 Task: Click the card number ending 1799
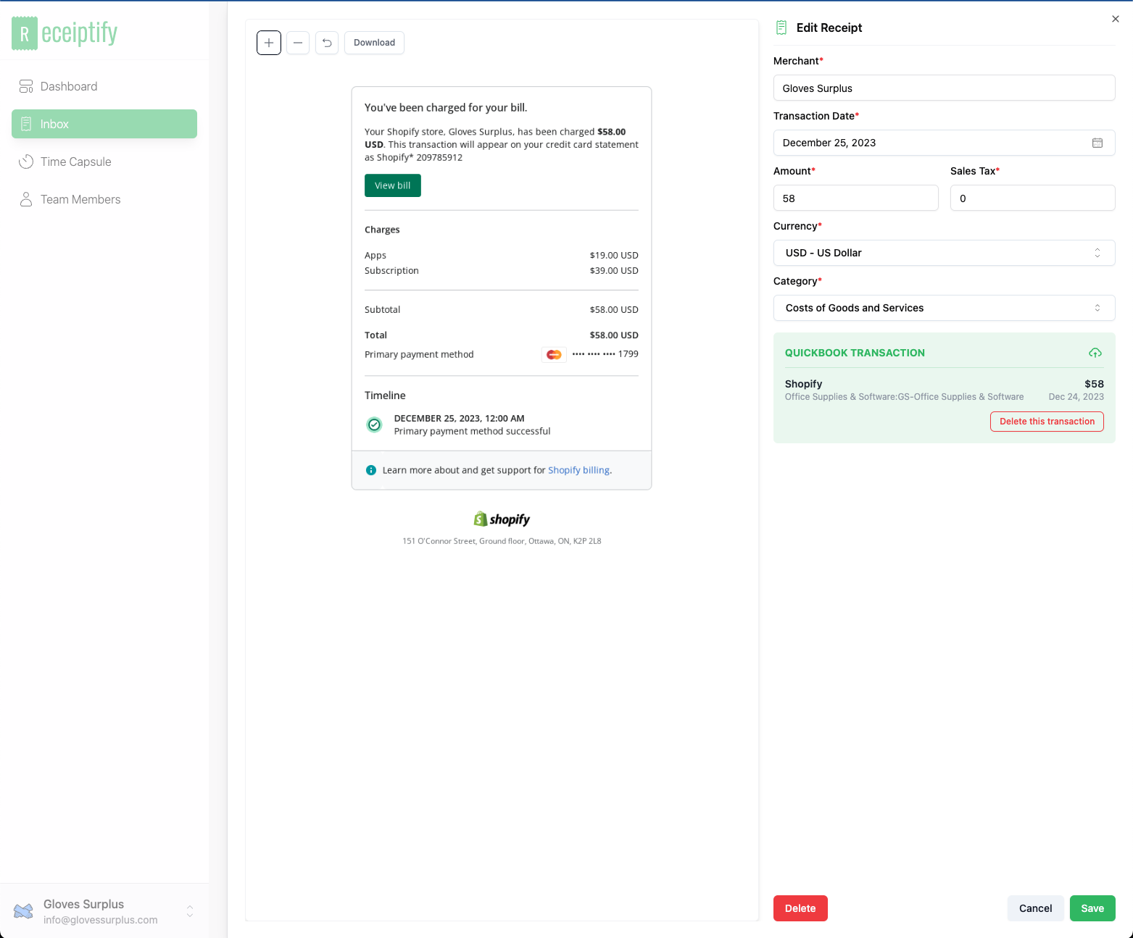point(605,354)
